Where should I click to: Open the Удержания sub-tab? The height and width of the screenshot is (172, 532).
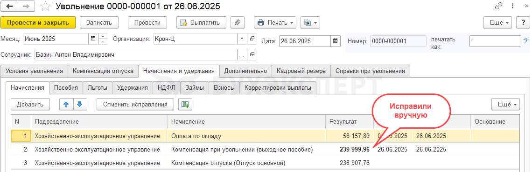133,87
